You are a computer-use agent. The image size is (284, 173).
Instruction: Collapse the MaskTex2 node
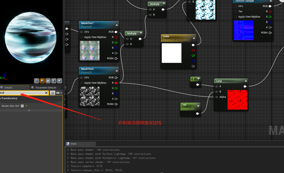click(x=117, y=71)
